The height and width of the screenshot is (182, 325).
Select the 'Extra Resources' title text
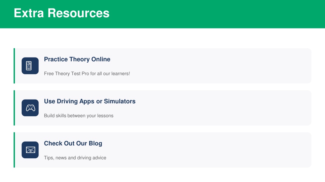(62, 13)
